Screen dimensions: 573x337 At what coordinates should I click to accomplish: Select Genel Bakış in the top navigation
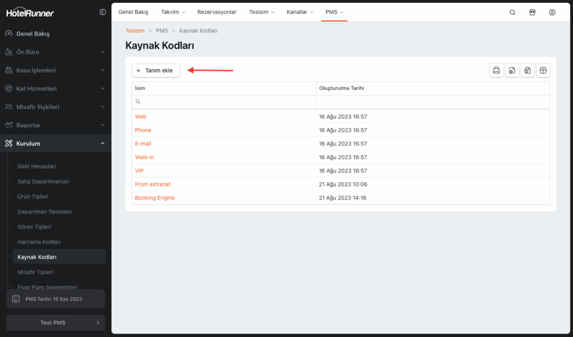[133, 12]
